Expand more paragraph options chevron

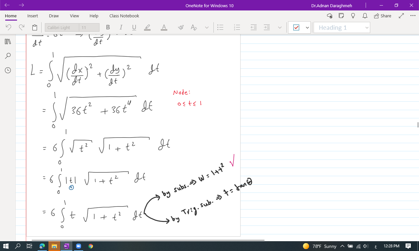[280, 28]
